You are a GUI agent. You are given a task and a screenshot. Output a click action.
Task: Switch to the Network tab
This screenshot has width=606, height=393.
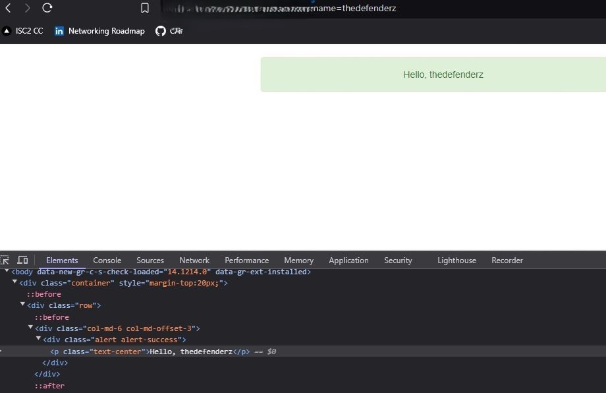194,260
